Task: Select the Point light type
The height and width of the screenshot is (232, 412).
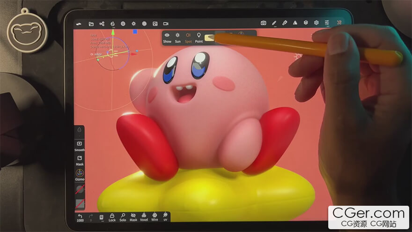Action: pos(199,37)
